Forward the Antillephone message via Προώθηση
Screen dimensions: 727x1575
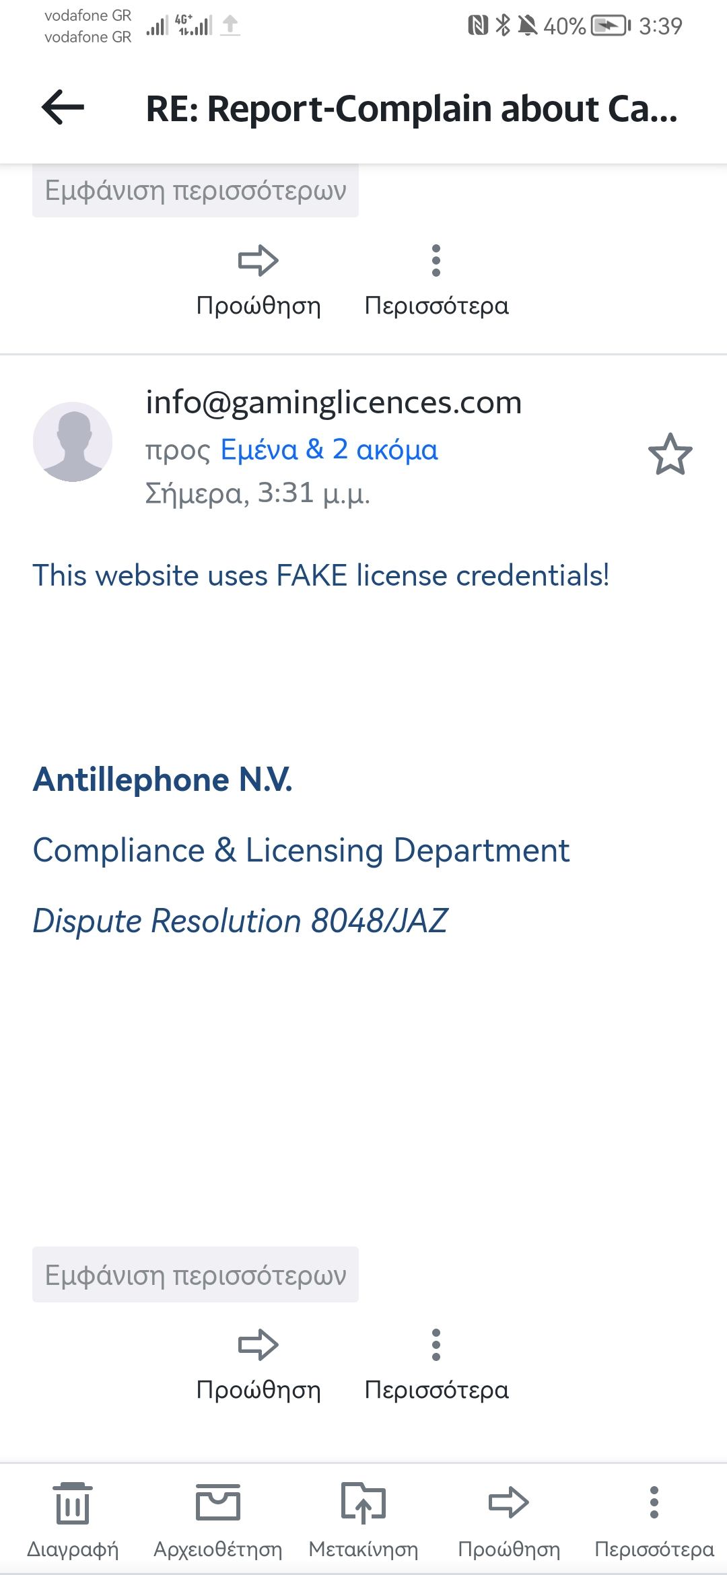258,1362
